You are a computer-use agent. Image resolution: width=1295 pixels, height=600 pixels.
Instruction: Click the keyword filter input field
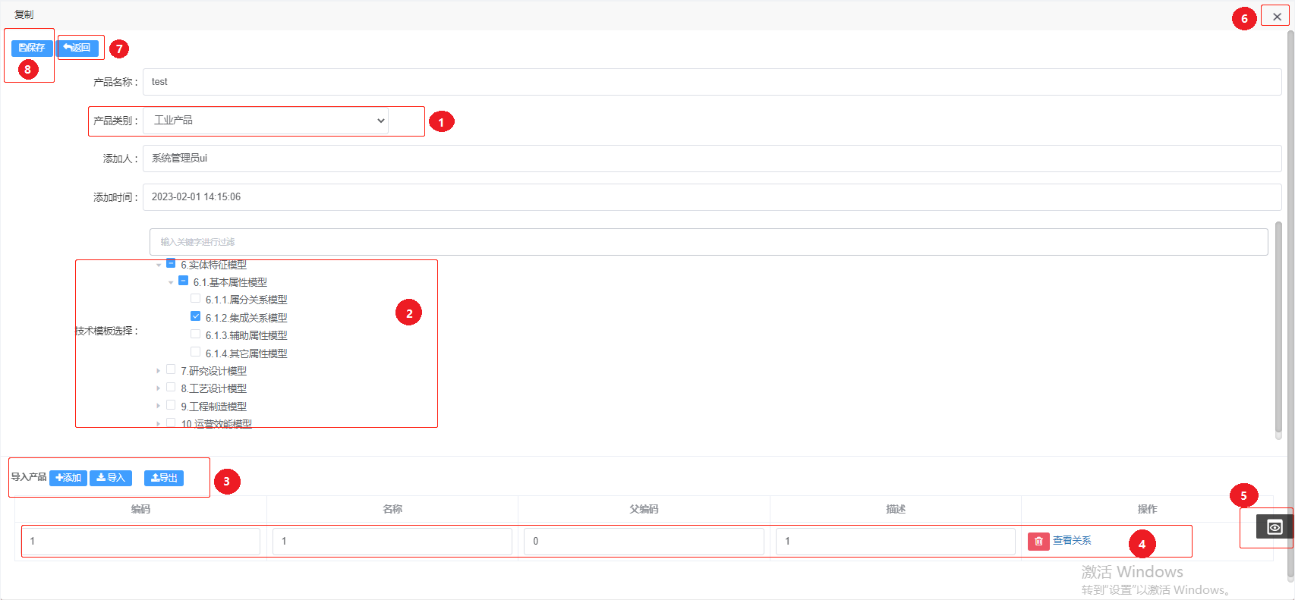[x=707, y=242]
